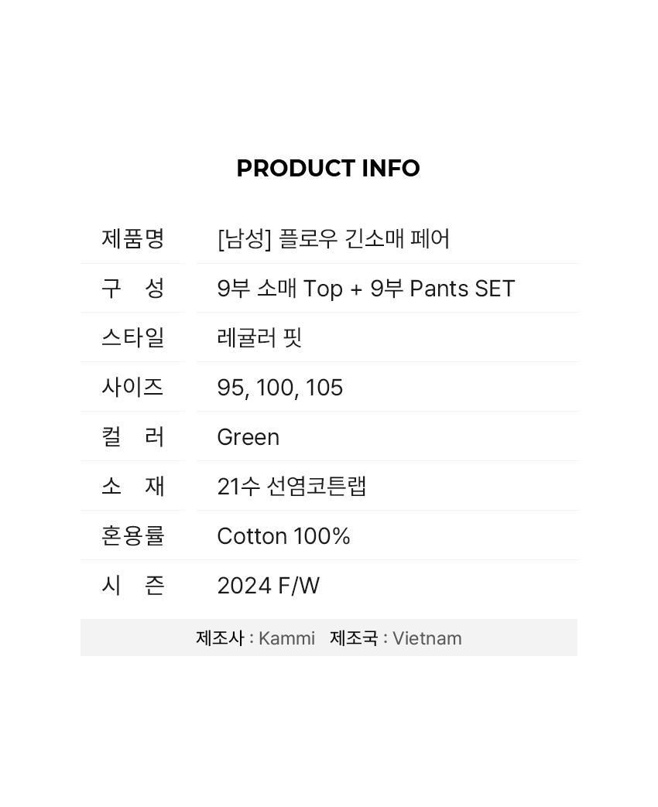Click the Cotton 100% value
Image resolution: width=658 pixels, height=807 pixels.
pos(283,535)
